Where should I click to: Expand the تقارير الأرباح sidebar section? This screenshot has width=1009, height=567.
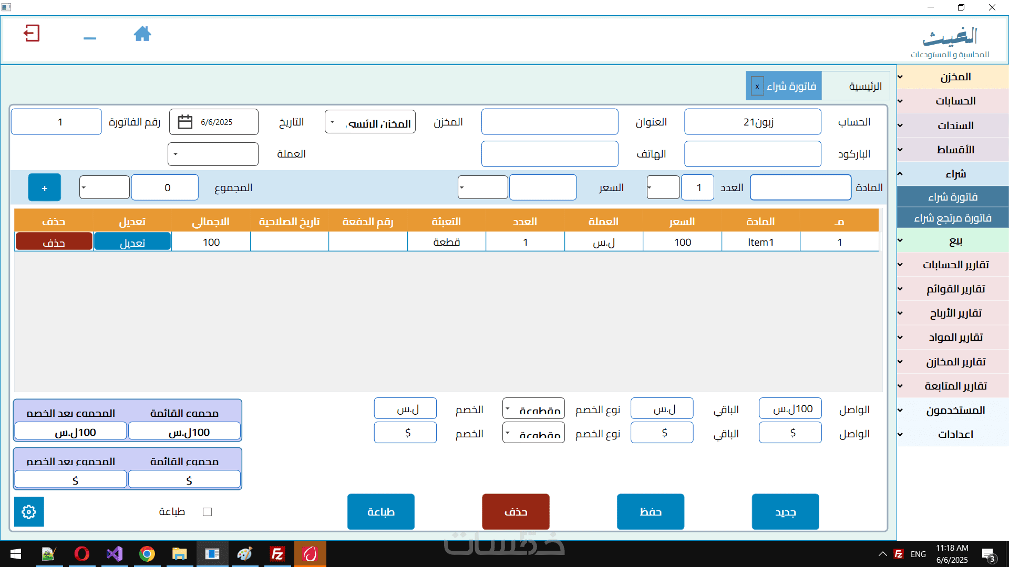pos(955,313)
